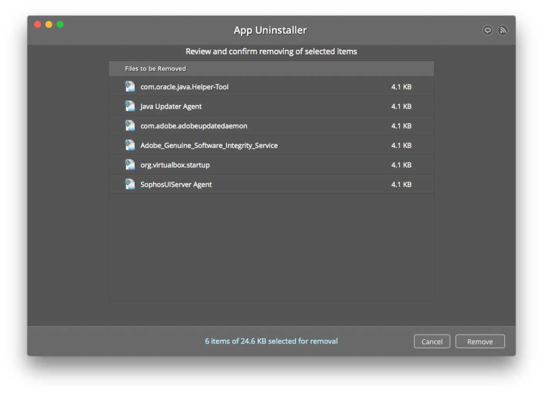
Task: Maximize the window with green button
Action: (60, 24)
